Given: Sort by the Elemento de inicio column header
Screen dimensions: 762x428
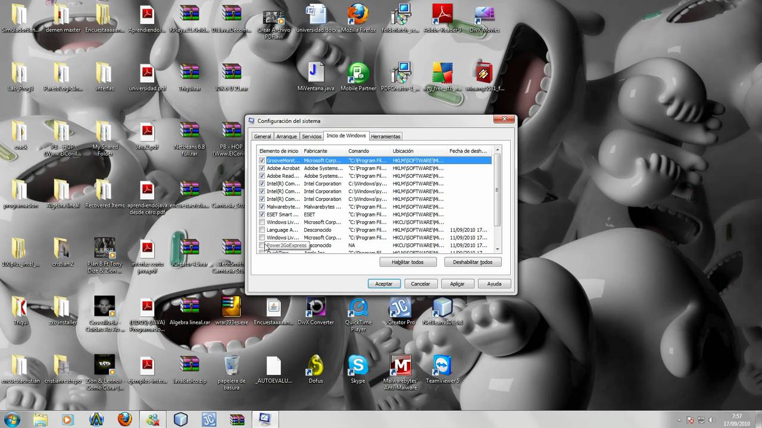Looking at the screenshot, I should pyautogui.click(x=279, y=151).
